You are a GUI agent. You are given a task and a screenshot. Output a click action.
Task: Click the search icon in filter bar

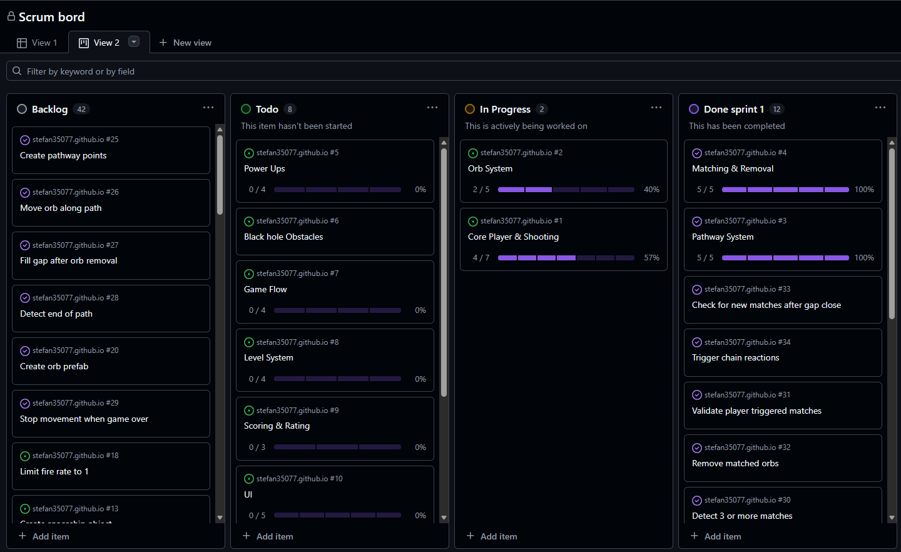[17, 71]
